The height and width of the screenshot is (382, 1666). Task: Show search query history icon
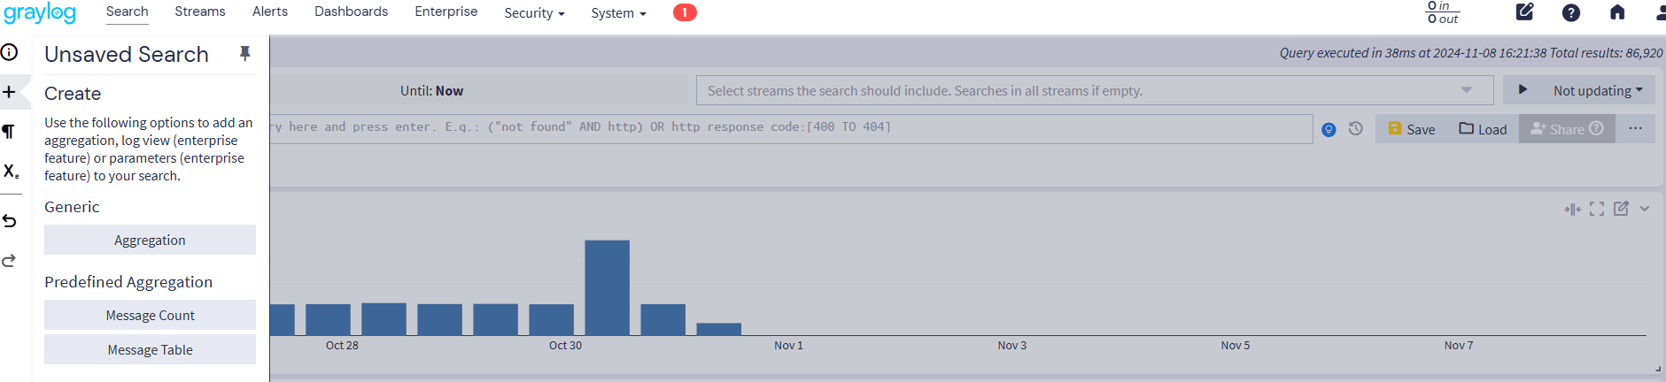pyautogui.click(x=1355, y=129)
